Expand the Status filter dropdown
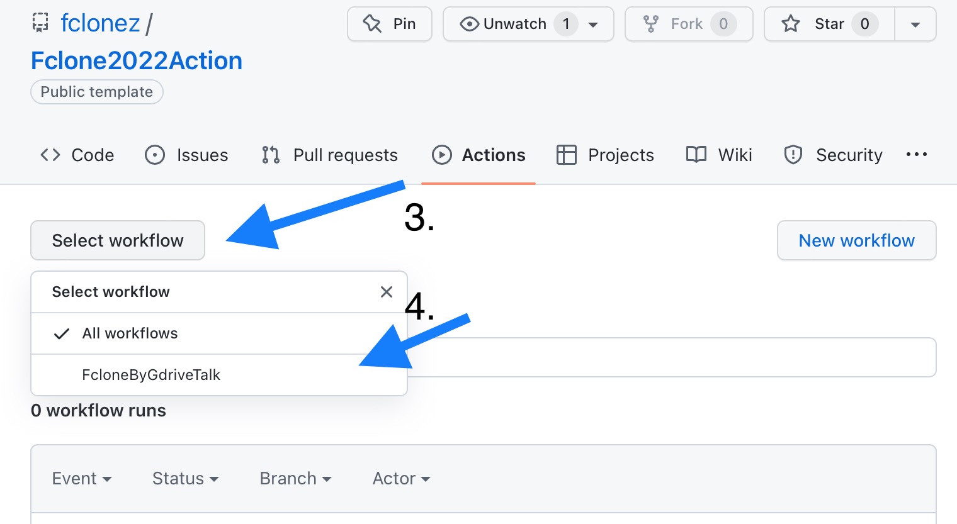This screenshot has height=524, width=957. pyautogui.click(x=185, y=479)
